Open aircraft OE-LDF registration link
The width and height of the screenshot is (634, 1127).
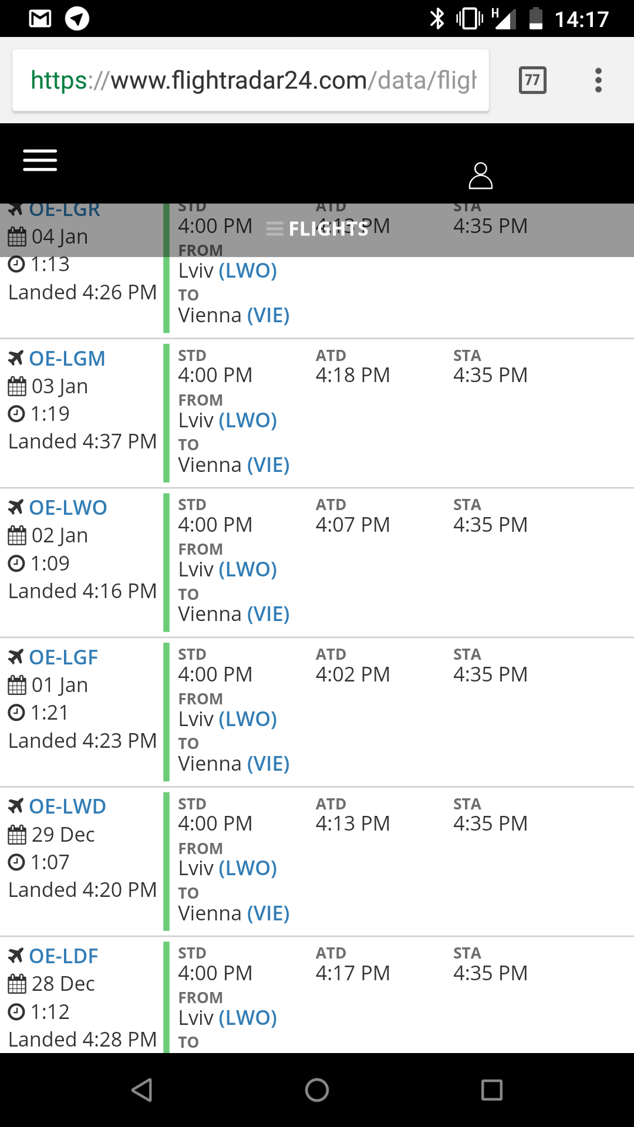(63, 956)
